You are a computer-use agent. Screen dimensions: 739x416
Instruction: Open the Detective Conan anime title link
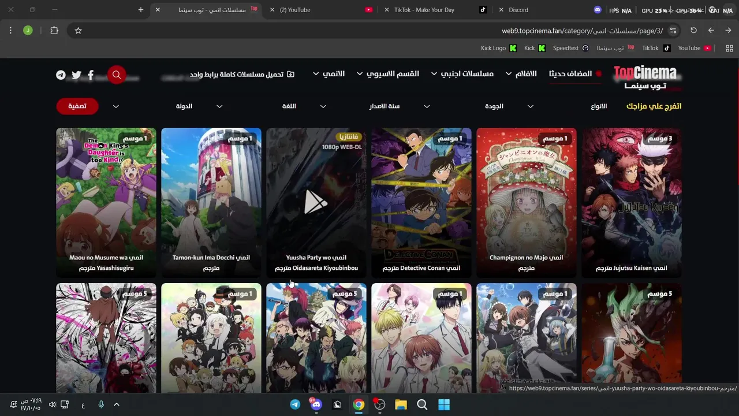421,268
